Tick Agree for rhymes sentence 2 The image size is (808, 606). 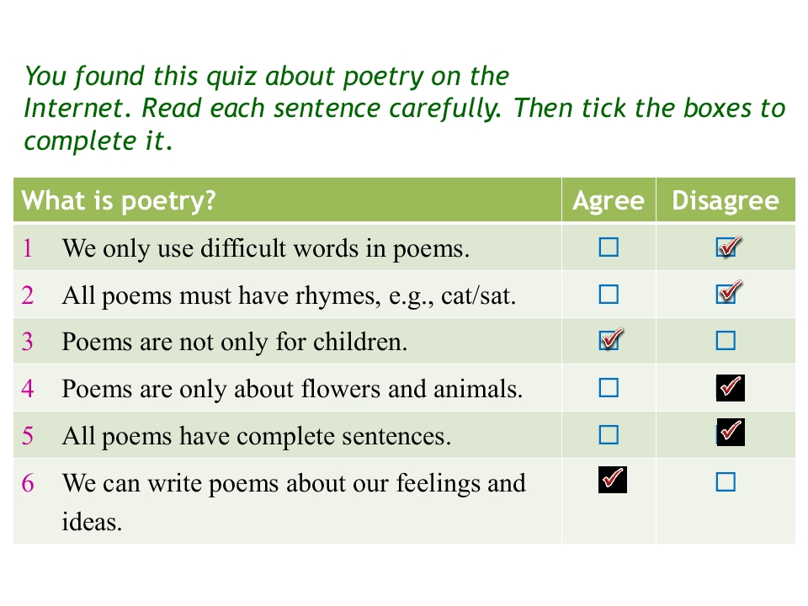pos(609,295)
